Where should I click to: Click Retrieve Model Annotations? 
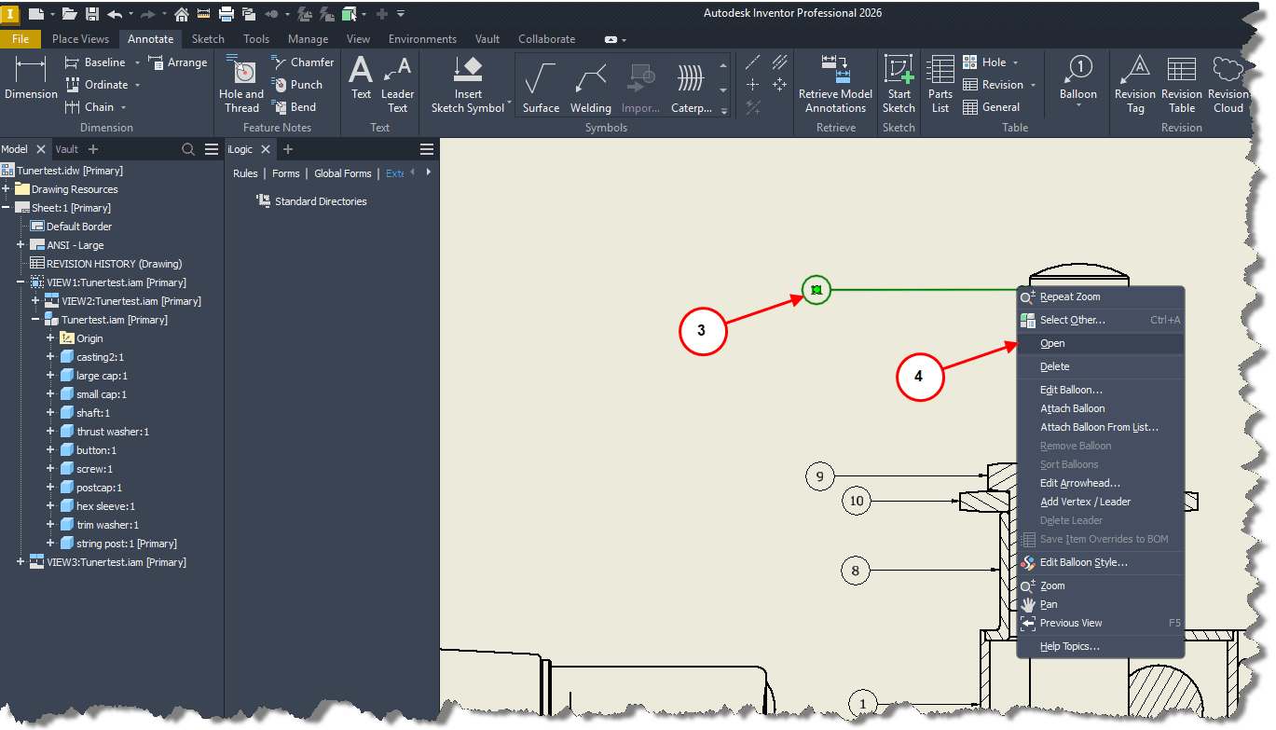[836, 86]
